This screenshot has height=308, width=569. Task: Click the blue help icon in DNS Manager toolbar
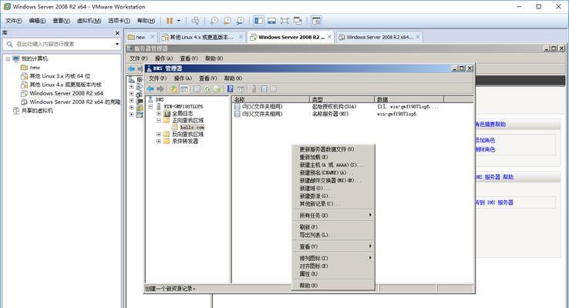230,89
